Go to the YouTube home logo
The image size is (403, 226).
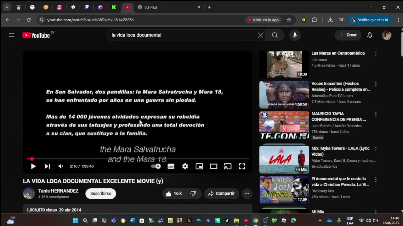coord(36,35)
